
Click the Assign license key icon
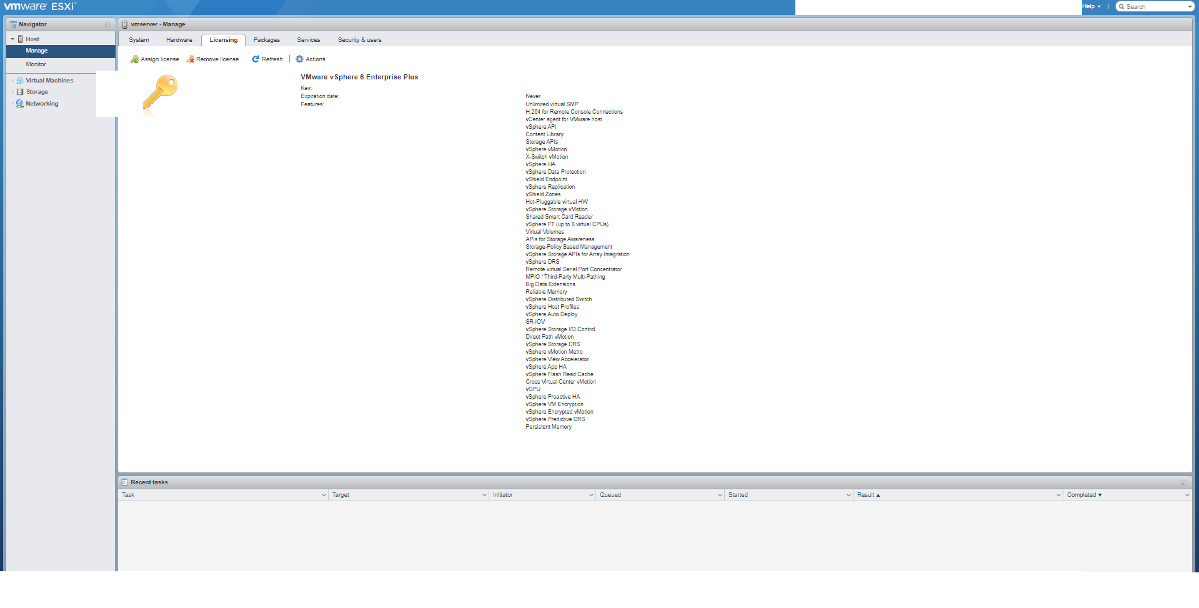click(x=134, y=59)
